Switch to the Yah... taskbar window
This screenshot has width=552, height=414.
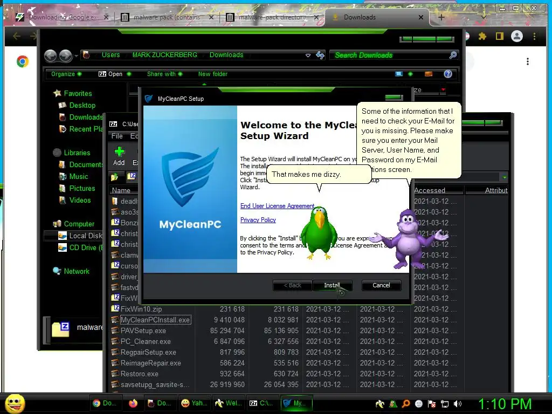(194, 403)
